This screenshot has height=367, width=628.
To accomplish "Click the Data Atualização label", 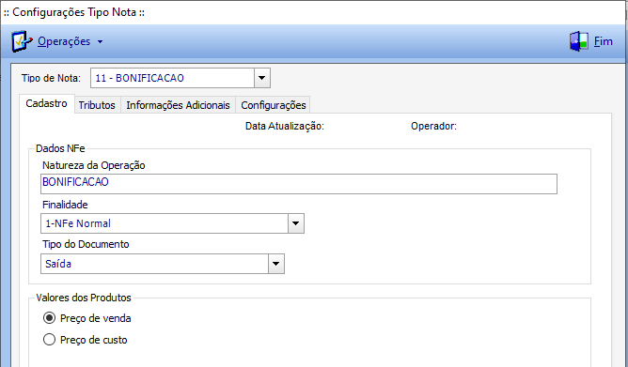I will tap(285, 127).
